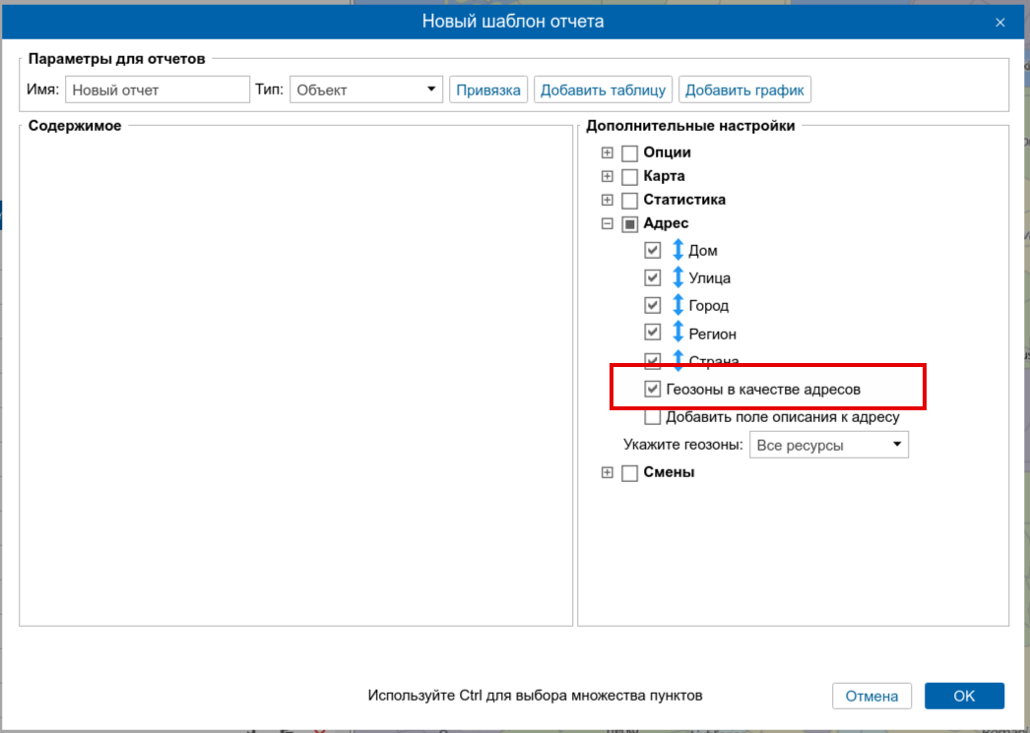
Task: Open the Укажите геозоны dropdown
Action: click(829, 446)
